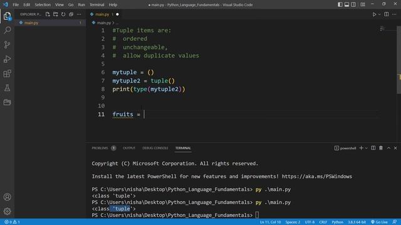Screen dimensions: 401x225
Task: Kill the terminal with trash icon
Action: click(x=381, y=148)
